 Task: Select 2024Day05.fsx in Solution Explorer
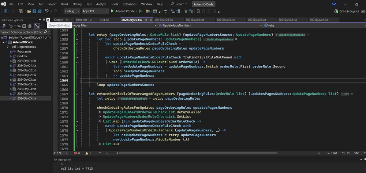[27, 98]
